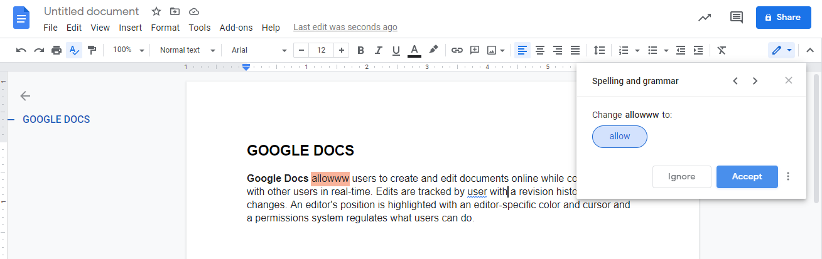Open the highlight color picker
This screenshot has height=259, width=822.
point(433,50)
